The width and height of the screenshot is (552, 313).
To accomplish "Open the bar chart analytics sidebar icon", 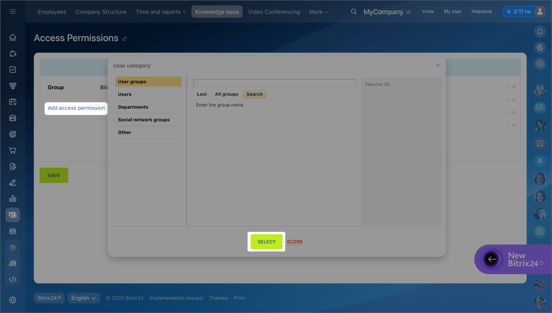I will tap(13, 198).
